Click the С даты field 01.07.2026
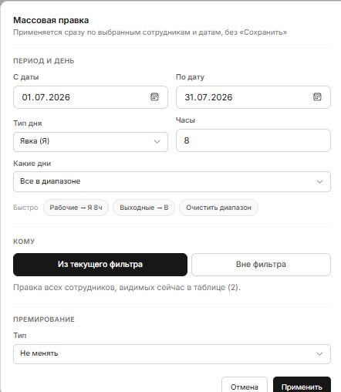 click(90, 97)
